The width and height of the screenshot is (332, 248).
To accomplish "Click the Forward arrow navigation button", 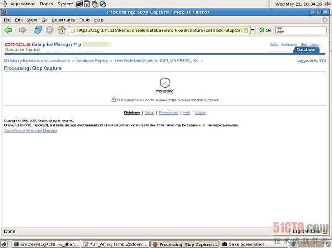I will [x=23, y=30].
